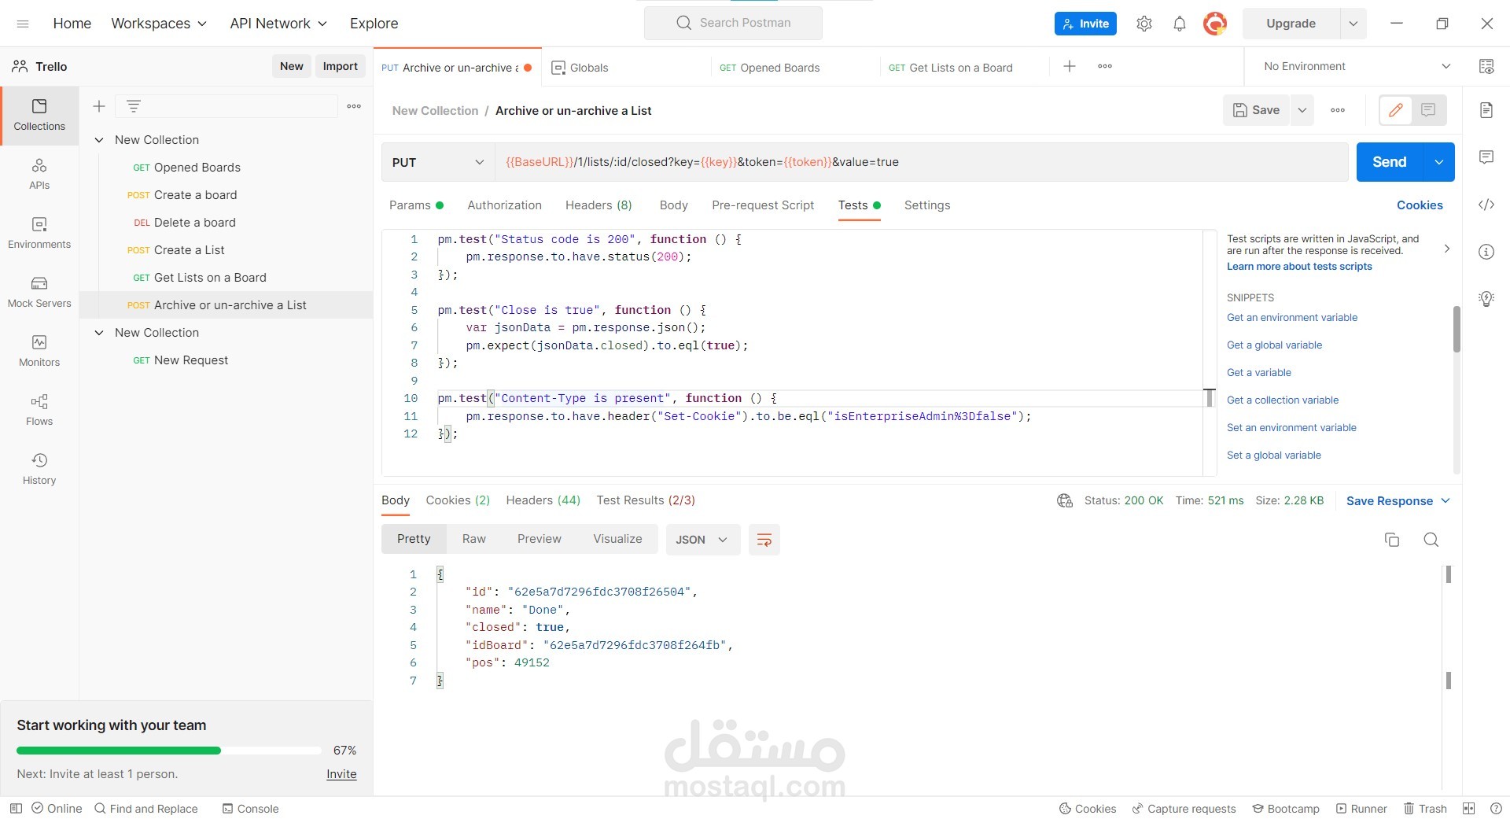1510x819 pixels.
Task: Open the tab options ellipsis menu
Action: coord(1105,67)
